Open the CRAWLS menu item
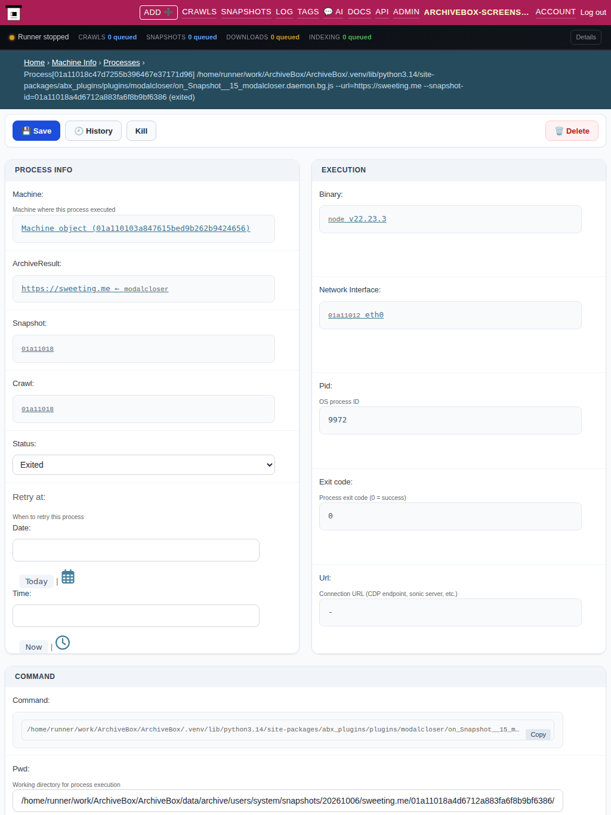Viewport: 611px width, 815px height. (199, 12)
